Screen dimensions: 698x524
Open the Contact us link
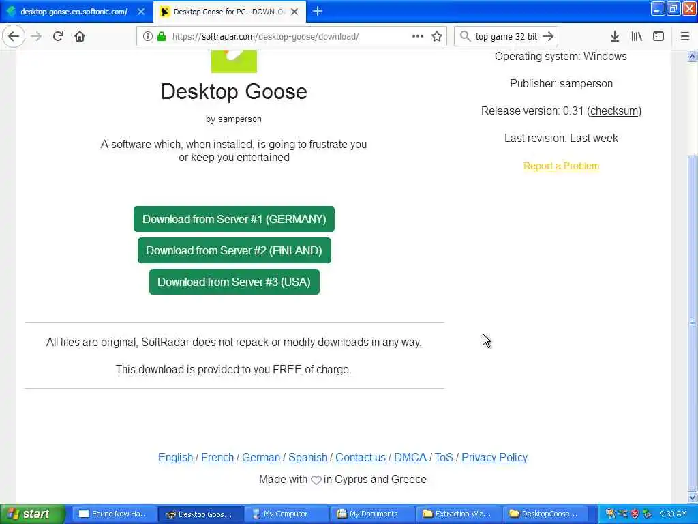point(361,458)
